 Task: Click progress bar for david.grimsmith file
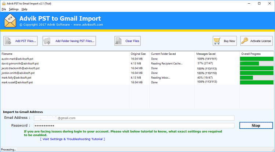pyautogui.click(x=257, y=64)
